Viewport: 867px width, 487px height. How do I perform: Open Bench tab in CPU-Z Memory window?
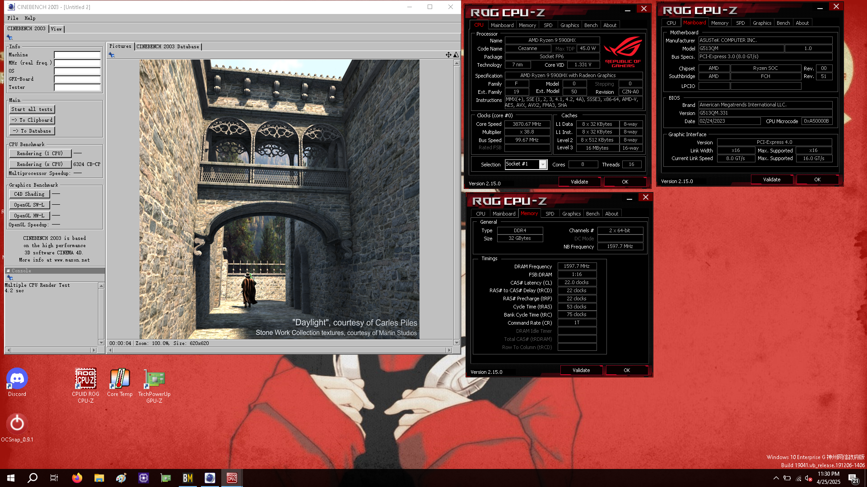pos(592,214)
